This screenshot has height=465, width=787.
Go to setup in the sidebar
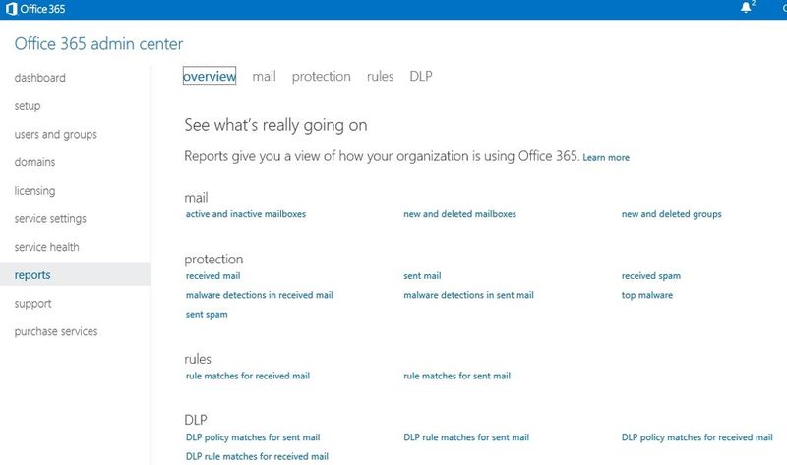pos(28,106)
